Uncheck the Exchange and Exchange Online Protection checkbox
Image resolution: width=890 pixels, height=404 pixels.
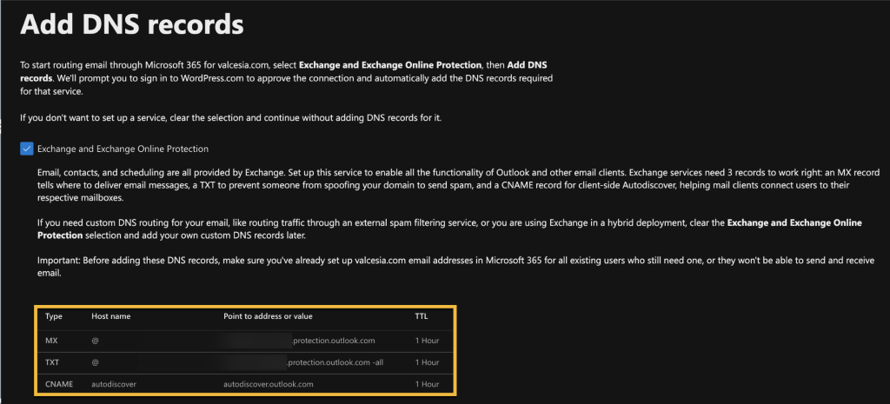[x=27, y=149]
